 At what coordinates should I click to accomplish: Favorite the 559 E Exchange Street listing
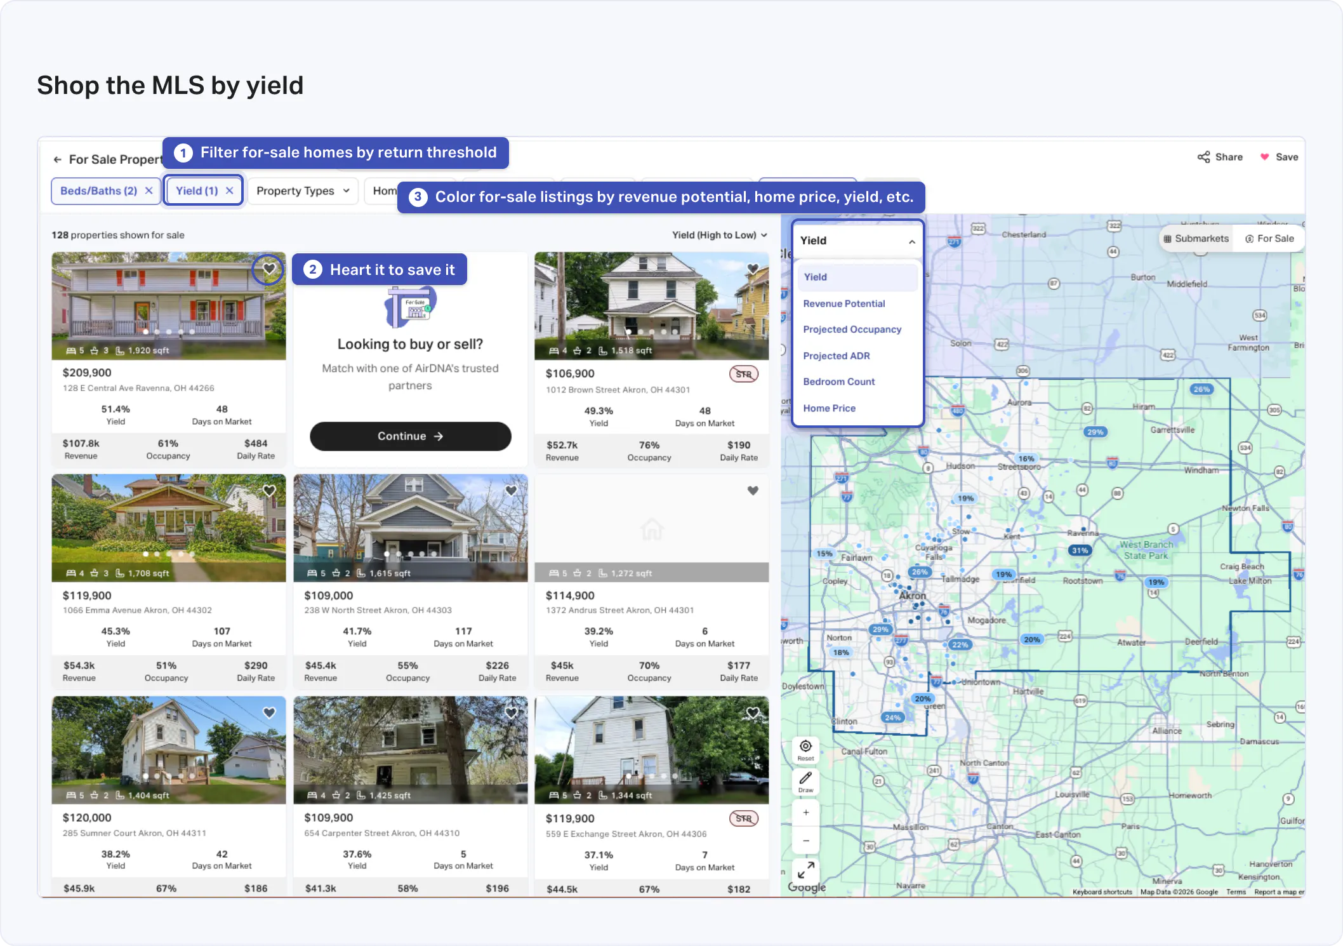753,713
